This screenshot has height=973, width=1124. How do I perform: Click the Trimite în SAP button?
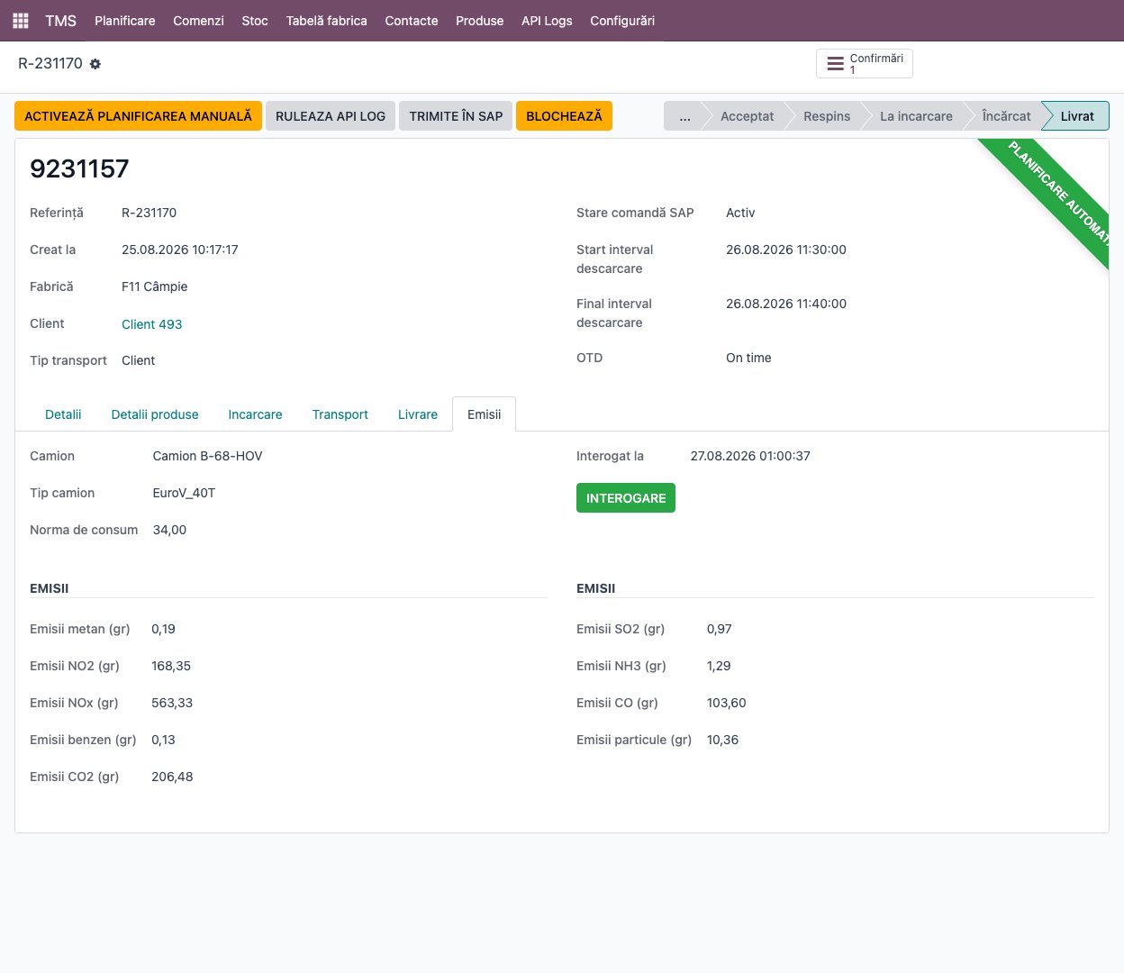(x=456, y=116)
